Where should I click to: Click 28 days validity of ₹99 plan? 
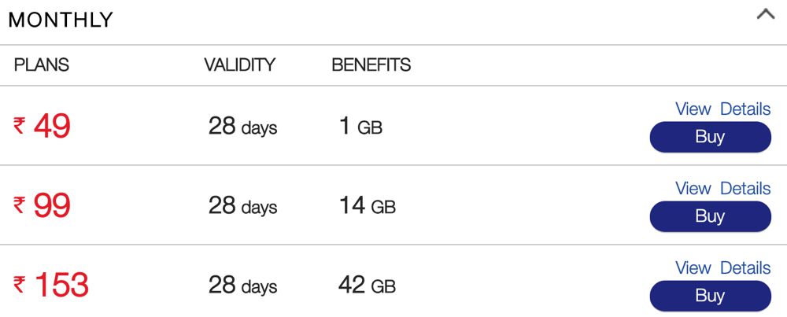[x=242, y=206]
